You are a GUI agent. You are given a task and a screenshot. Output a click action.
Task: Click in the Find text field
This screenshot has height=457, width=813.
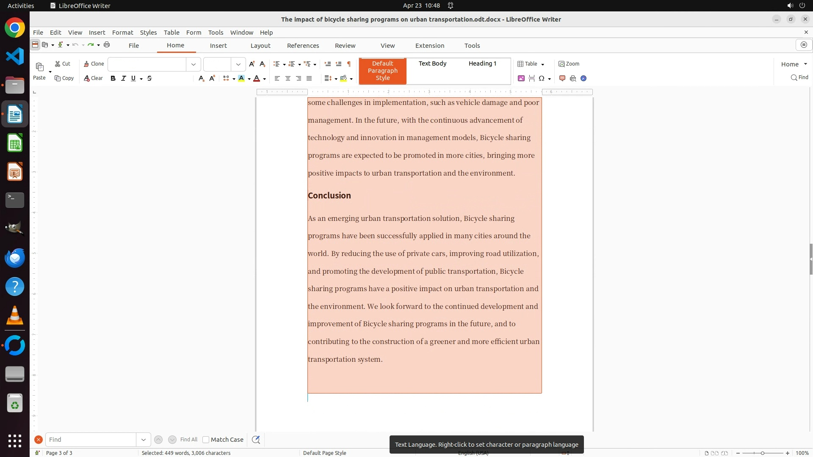[x=91, y=440]
